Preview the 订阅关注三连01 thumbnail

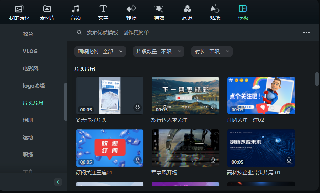[x=110, y=148]
